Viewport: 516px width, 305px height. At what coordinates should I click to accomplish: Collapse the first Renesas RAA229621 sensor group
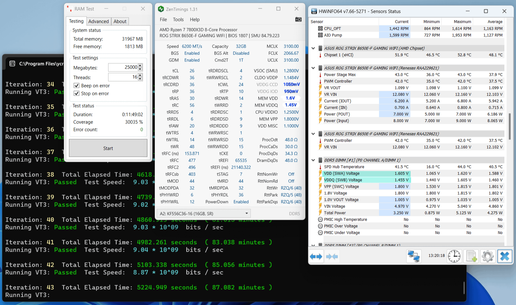coord(313,68)
